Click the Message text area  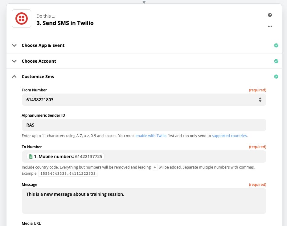point(144,201)
